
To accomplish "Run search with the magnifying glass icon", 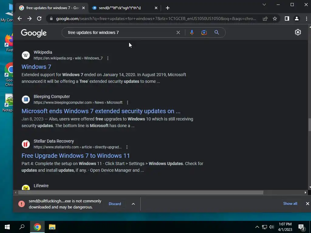I will coord(217,32).
